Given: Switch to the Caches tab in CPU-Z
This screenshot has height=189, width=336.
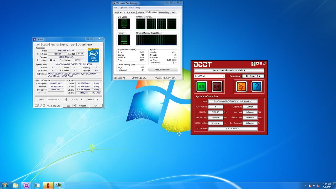Looking at the screenshot, I should point(45,45).
